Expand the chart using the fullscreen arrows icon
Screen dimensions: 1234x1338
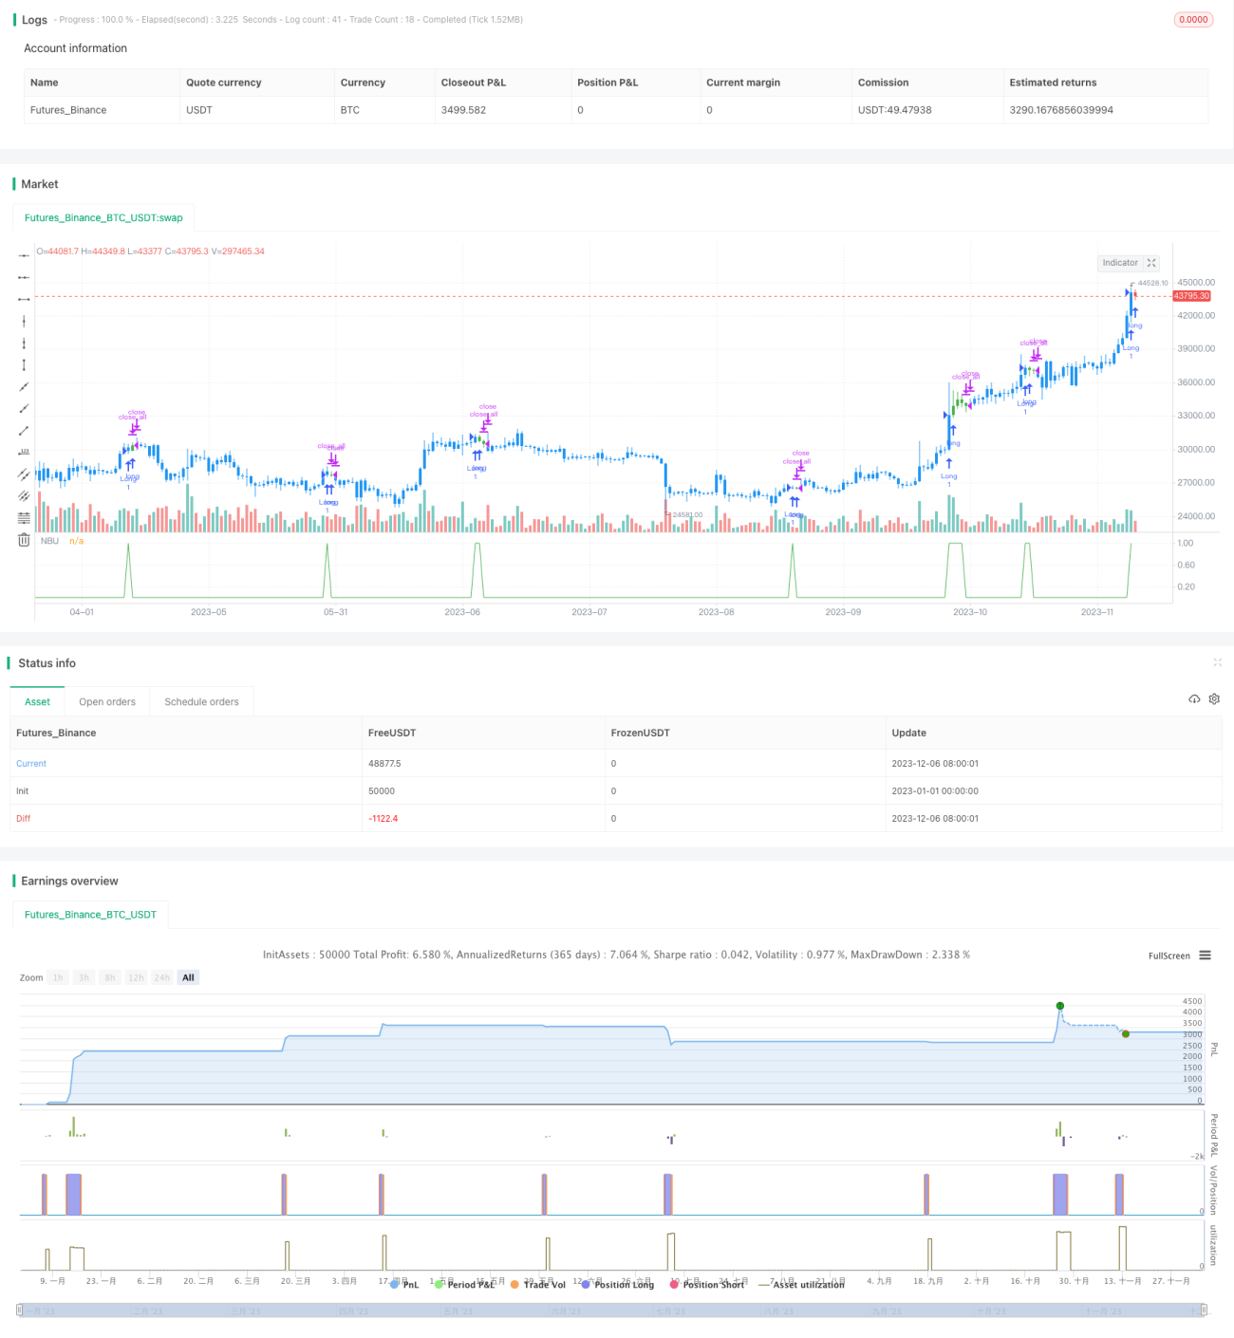1151,263
